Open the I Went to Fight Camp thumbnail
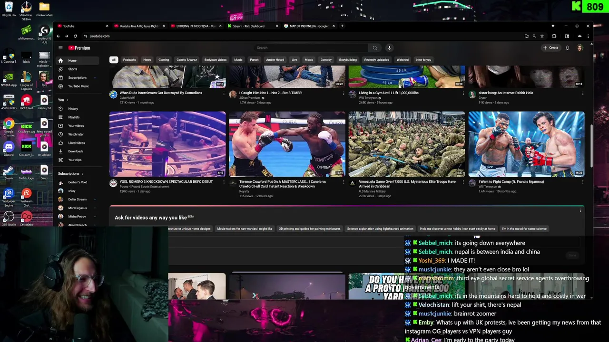This screenshot has height=342, width=609. (x=526, y=144)
